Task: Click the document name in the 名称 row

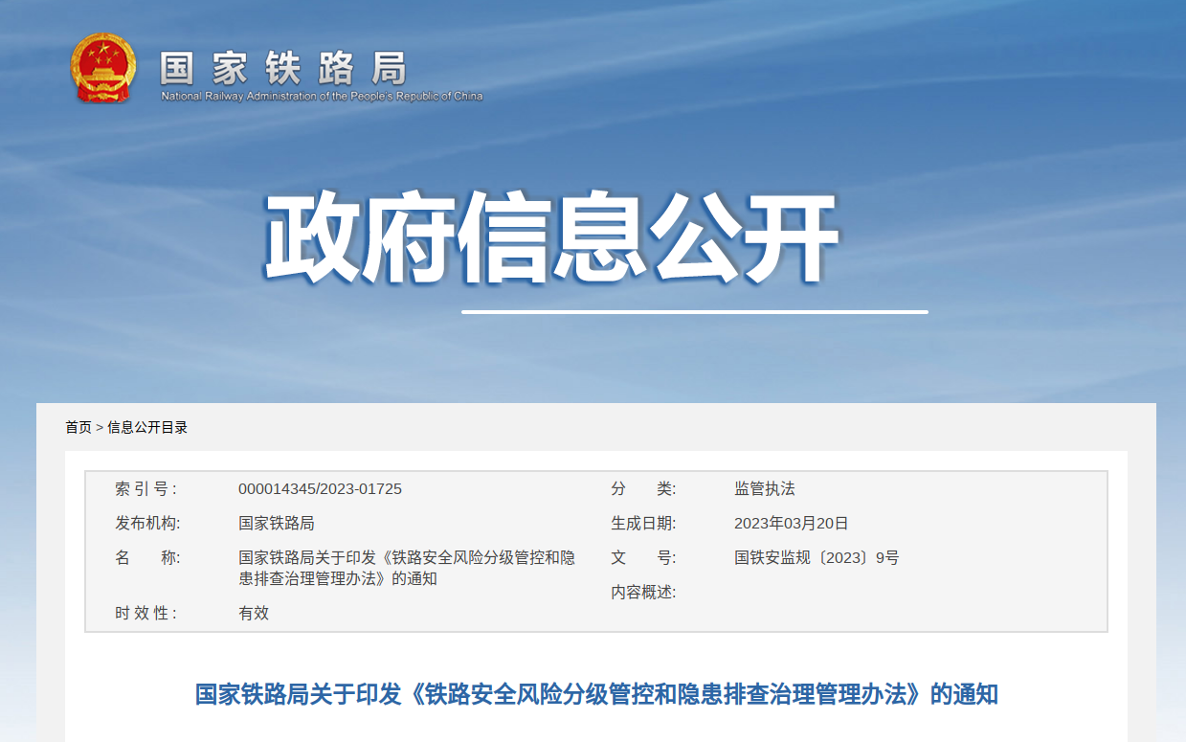Action: click(x=406, y=568)
